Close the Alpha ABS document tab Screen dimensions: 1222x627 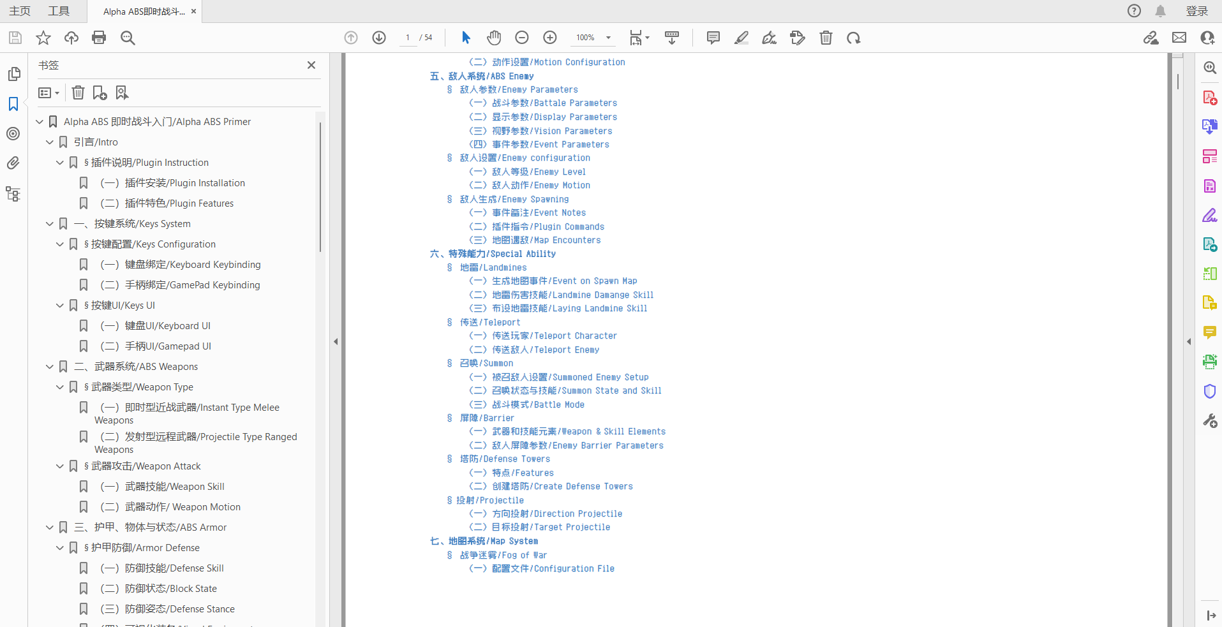tap(194, 11)
